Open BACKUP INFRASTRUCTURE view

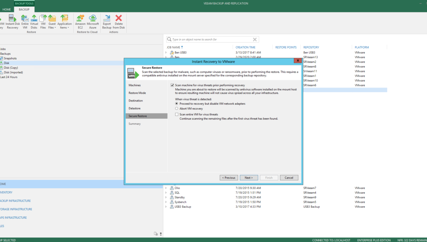(15, 201)
